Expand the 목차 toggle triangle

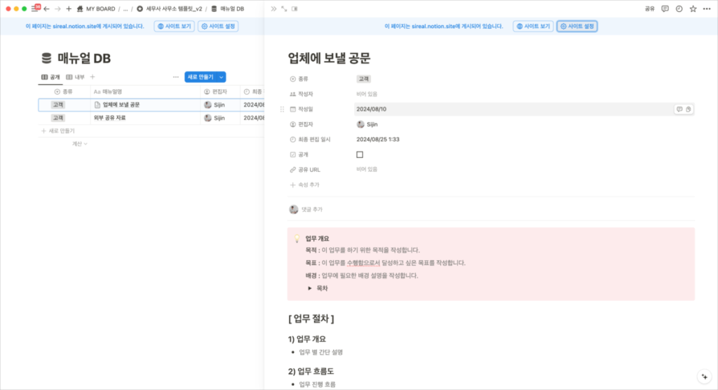click(x=310, y=288)
